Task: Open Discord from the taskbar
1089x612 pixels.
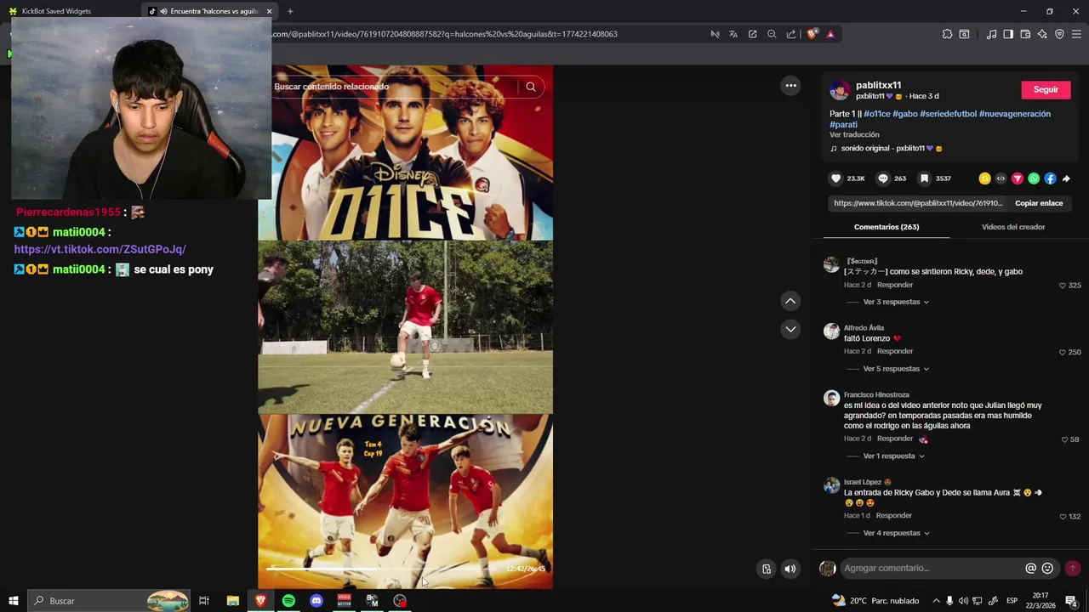Action: pos(316,601)
